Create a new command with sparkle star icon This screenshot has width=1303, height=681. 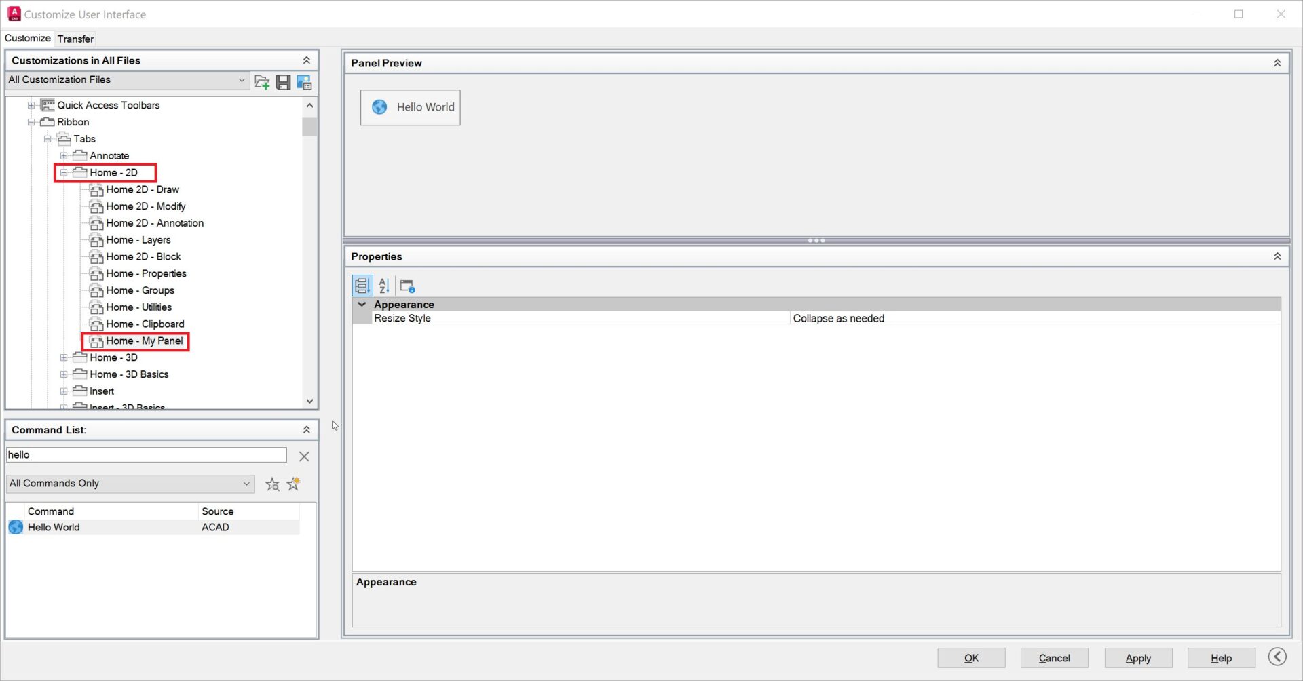coord(293,484)
